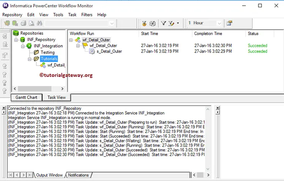The height and width of the screenshot is (181, 284).
Task: Open the Help menu
Action: [x=102, y=15]
